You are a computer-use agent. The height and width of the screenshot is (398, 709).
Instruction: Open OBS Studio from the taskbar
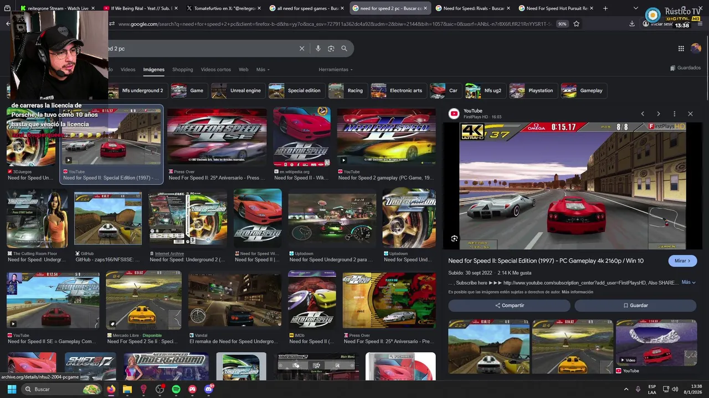click(x=160, y=389)
